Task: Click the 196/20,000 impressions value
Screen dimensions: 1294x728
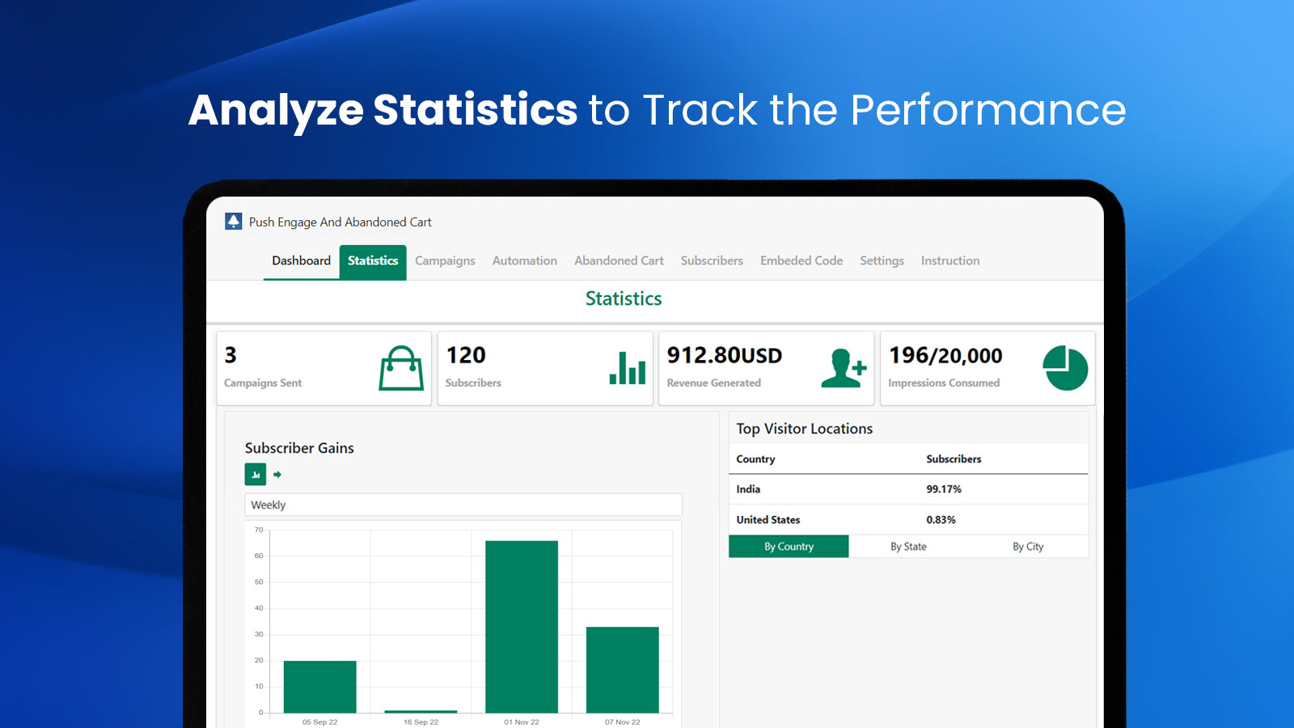Action: [x=945, y=355]
